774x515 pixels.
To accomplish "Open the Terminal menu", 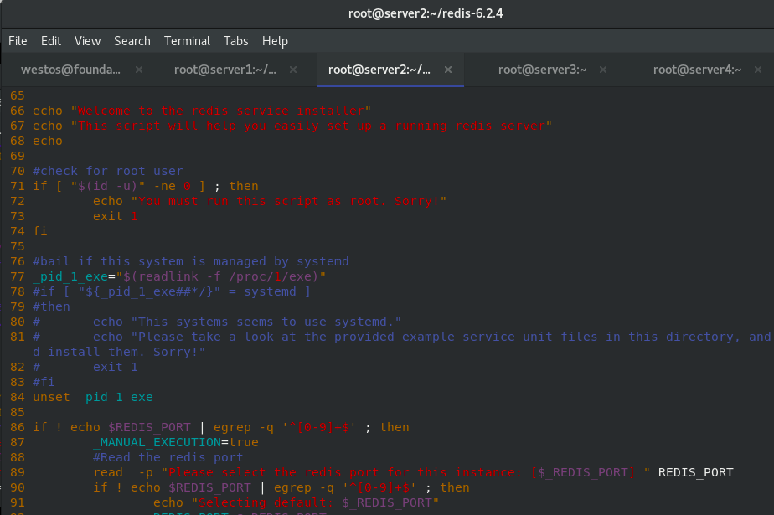I will pos(187,41).
